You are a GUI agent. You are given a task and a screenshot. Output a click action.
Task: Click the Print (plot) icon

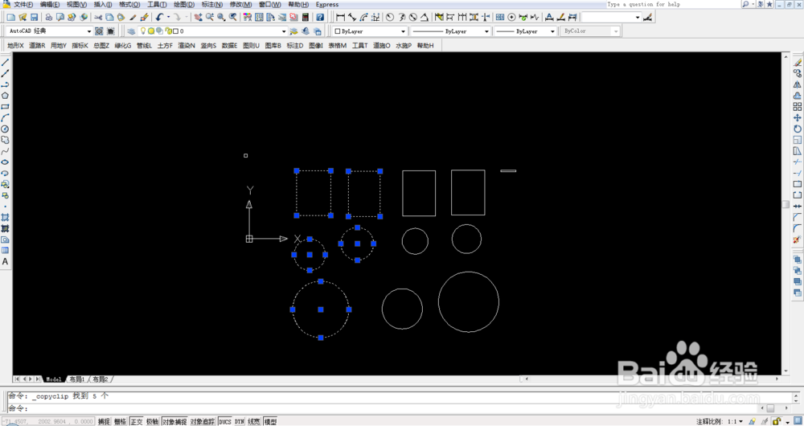(49, 18)
